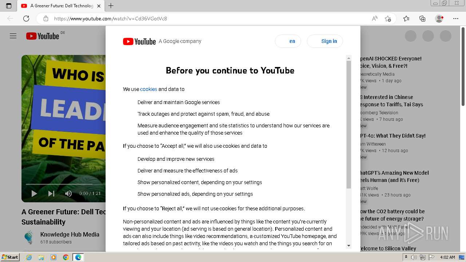Image resolution: width=466 pixels, height=262 pixels.
Task: Click the video title 'A Greener Future'
Action: [x=64, y=217]
